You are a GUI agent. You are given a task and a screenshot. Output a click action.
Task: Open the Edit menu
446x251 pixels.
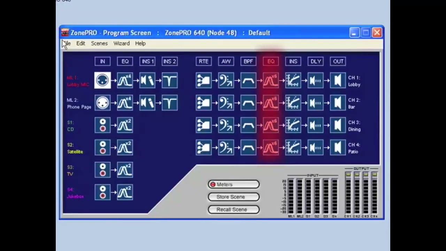(x=80, y=44)
